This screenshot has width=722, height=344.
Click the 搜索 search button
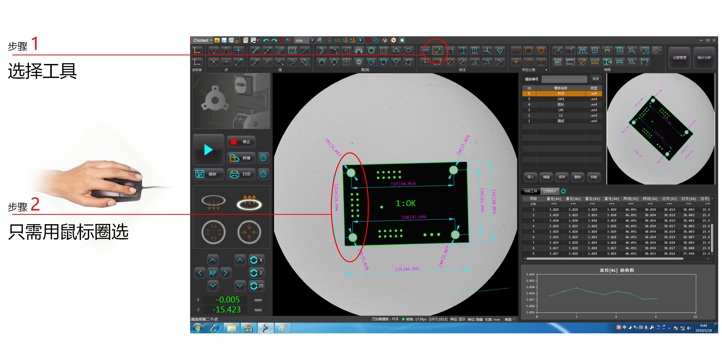click(x=596, y=79)
